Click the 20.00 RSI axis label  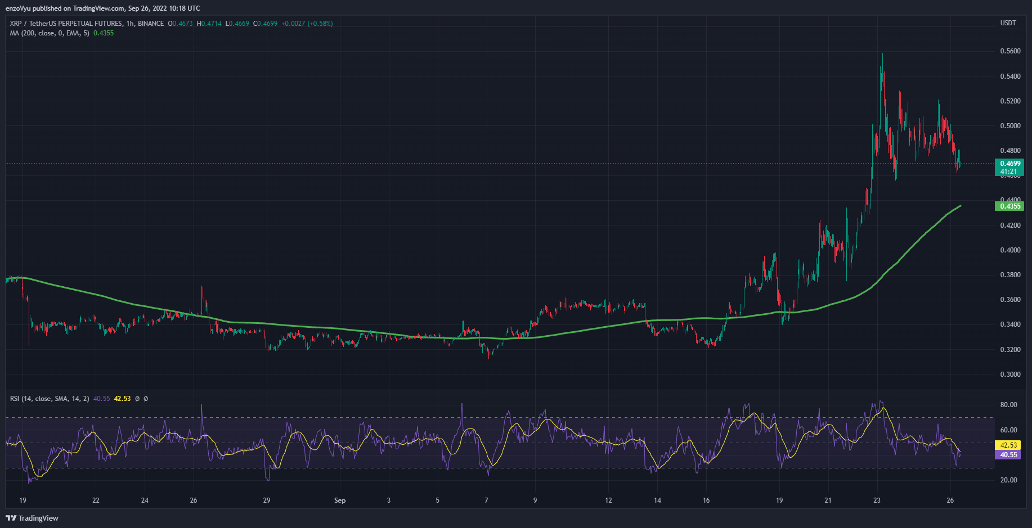click(1008, 480)
